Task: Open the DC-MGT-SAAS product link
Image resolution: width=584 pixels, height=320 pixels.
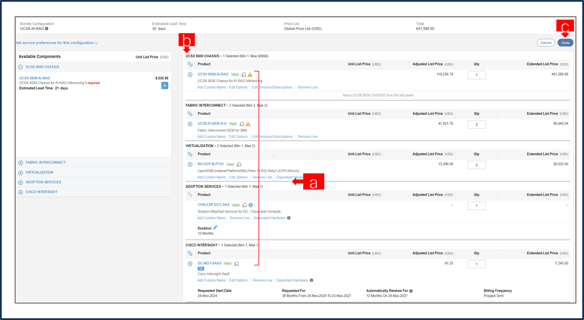Action: pos(209,263)
